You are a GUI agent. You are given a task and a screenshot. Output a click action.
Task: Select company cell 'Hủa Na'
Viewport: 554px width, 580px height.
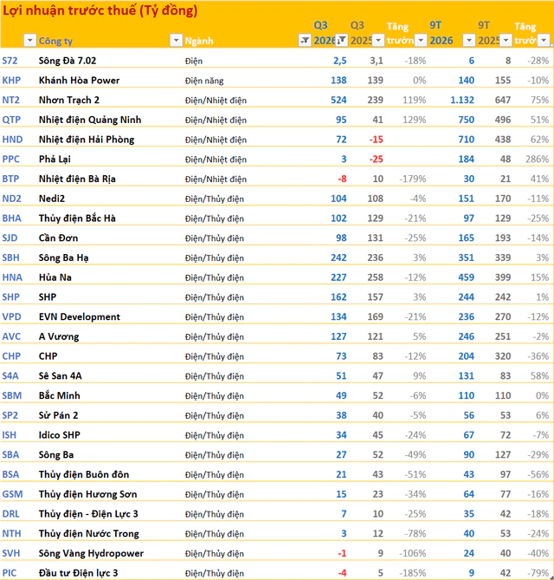pyautogui.click(x=55, y=277)
